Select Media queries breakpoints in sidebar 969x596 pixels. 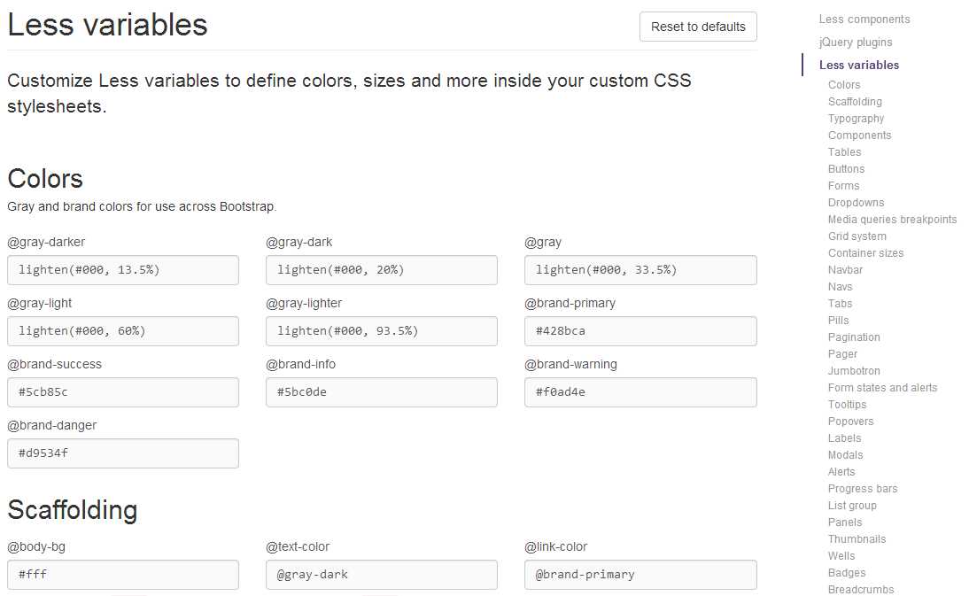tap(892, 219)
